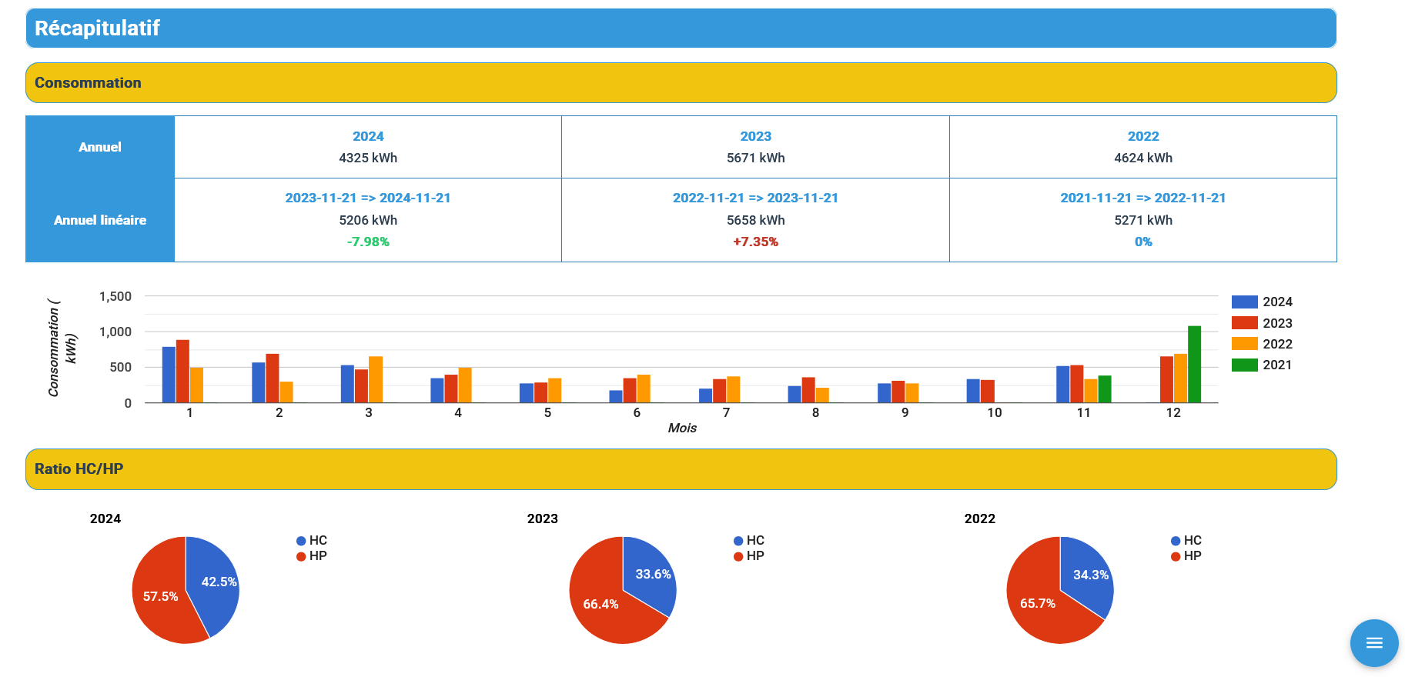
Task: Click the 2021-11-21 => 2022-11-21 period link
Action: click(1142, 198)
